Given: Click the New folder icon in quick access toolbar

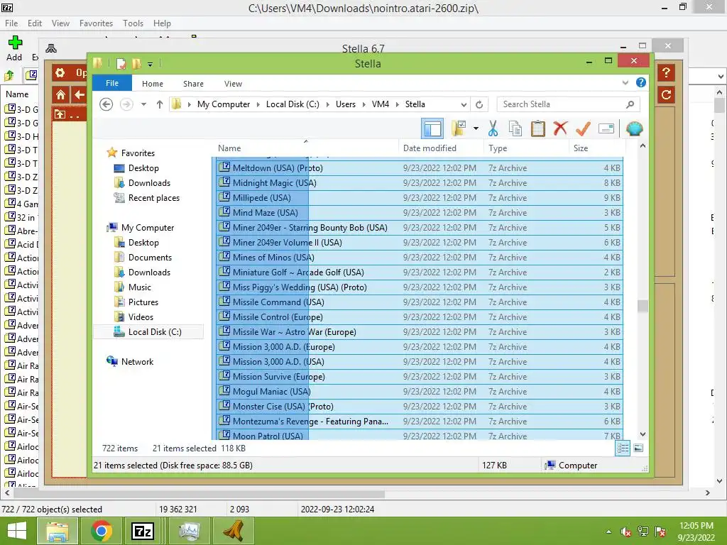Looking at the screenshot, I should (x=136, y=63).
